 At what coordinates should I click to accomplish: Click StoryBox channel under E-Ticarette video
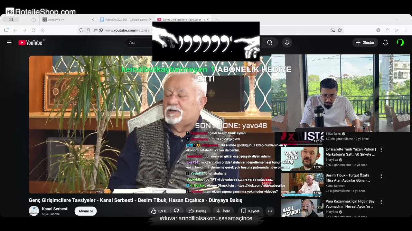coord(332,160)
